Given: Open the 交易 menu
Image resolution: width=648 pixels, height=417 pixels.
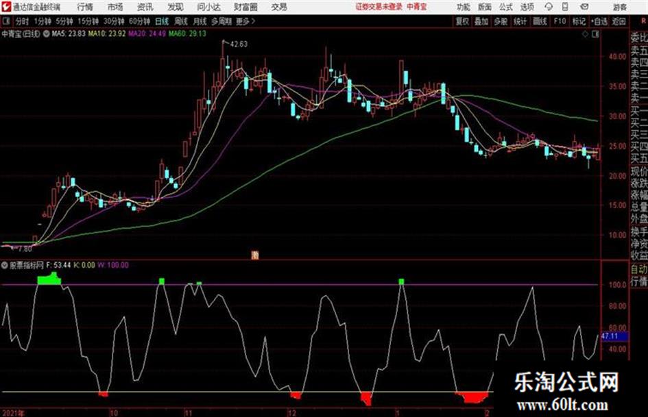Looking at the screenshot, I should (x=279, y=7).
